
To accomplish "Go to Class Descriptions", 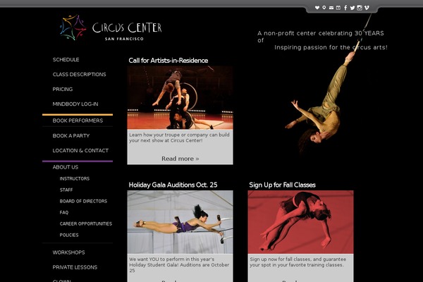I will point(79,75).
